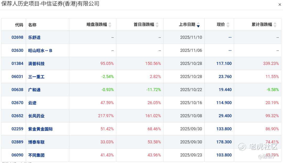The image size is (283, 163).
Task: Select 长风药业 current price 29.400
Action: [225, 116]
